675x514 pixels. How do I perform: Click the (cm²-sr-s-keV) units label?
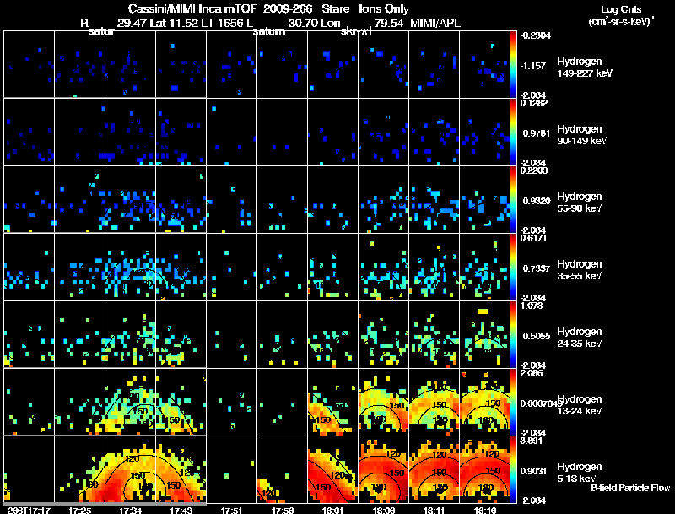click(x=621, y=22)
